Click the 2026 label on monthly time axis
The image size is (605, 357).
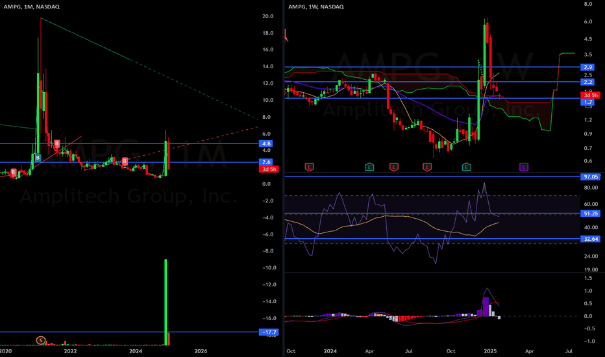[x=201, y=351]
